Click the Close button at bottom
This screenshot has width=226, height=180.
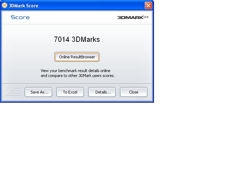(134, 92)
